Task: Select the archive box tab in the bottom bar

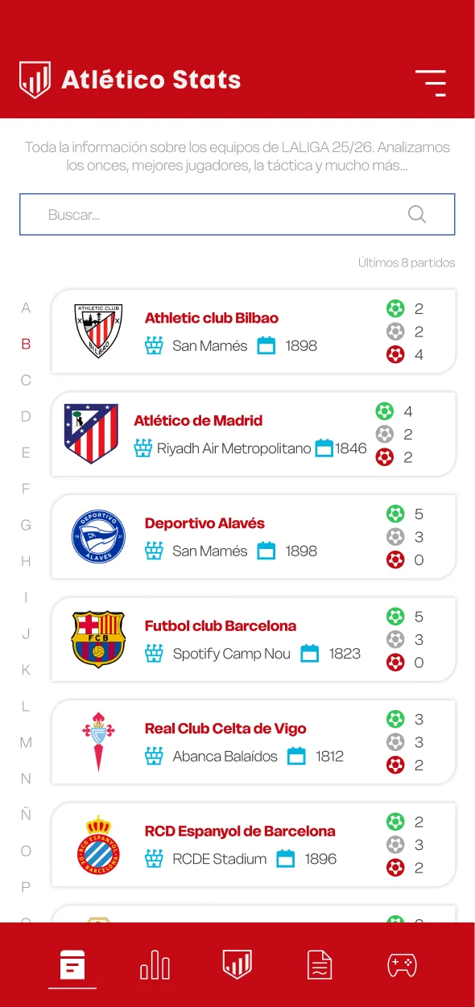Action: (x=72, y=964)
